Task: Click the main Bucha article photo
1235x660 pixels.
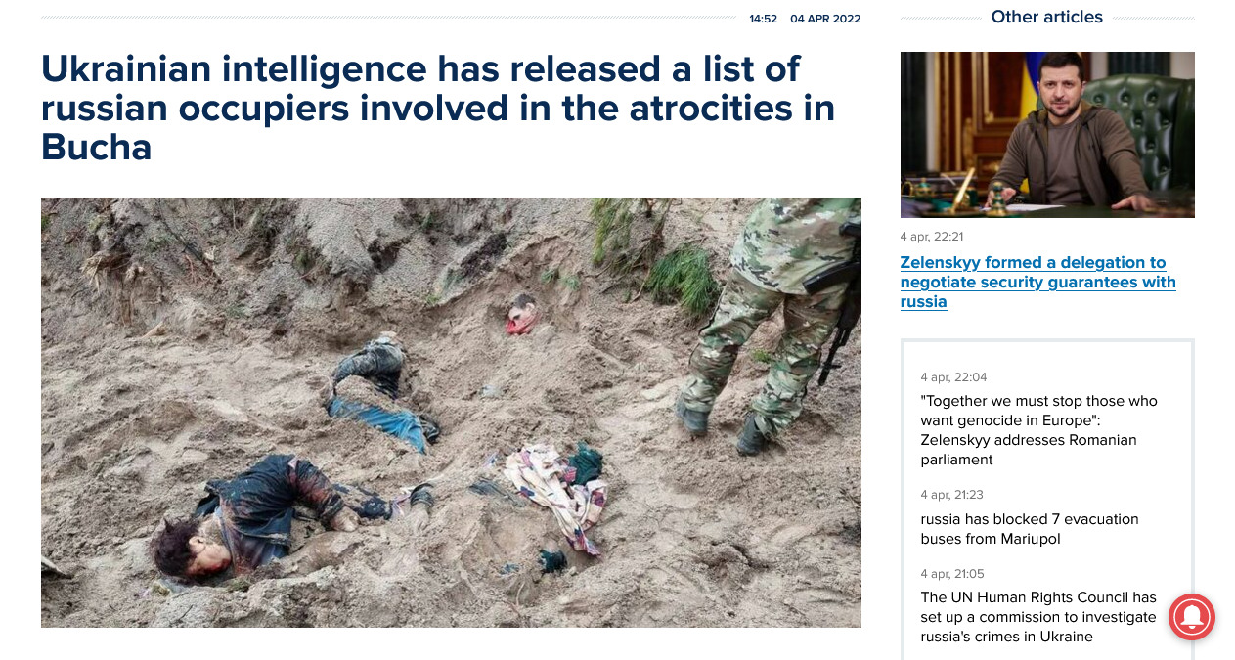Action: click(451, 413)
